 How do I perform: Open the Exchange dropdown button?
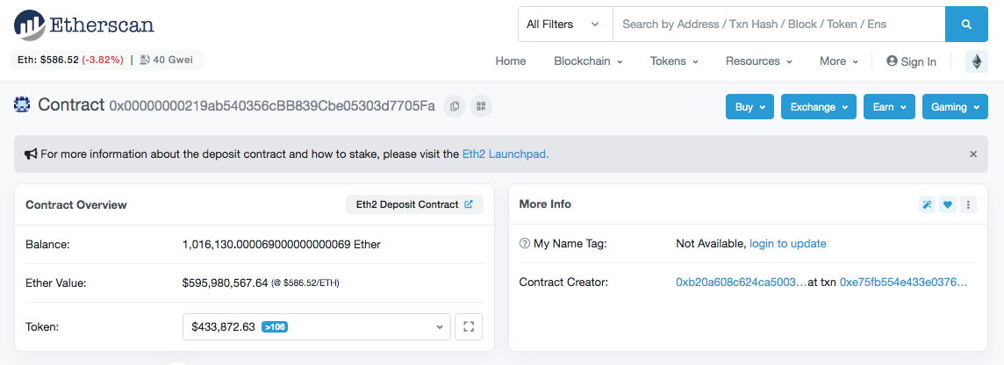pyautogui.click(x=819, y=107)
